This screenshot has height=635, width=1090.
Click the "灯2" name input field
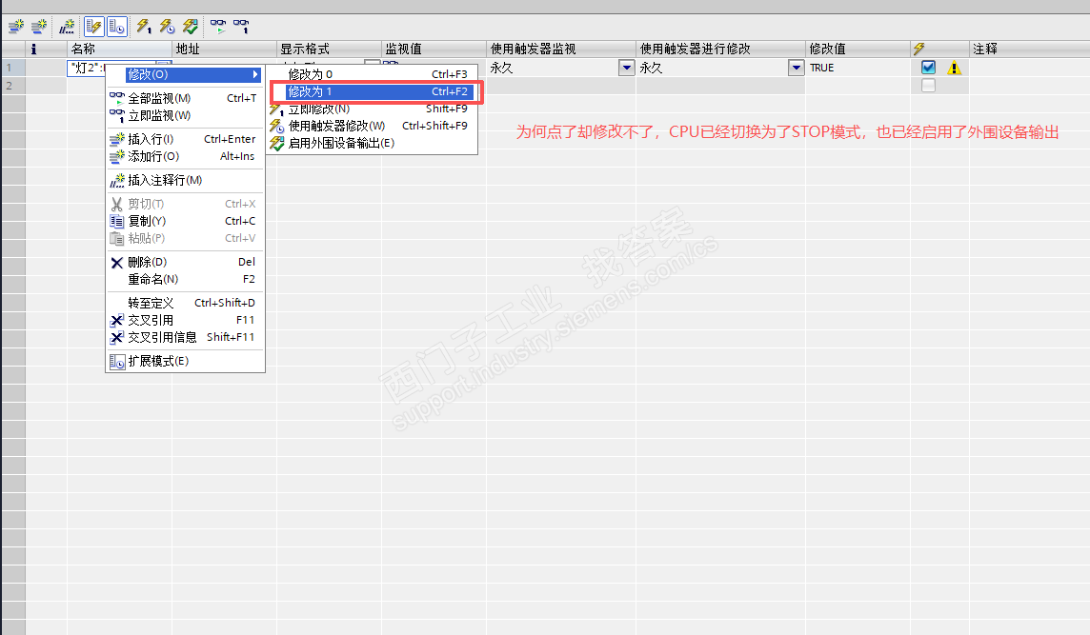coord(87,69)
